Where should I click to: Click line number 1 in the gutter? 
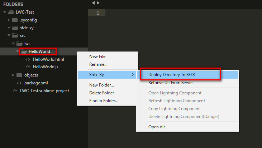[98, 13]
